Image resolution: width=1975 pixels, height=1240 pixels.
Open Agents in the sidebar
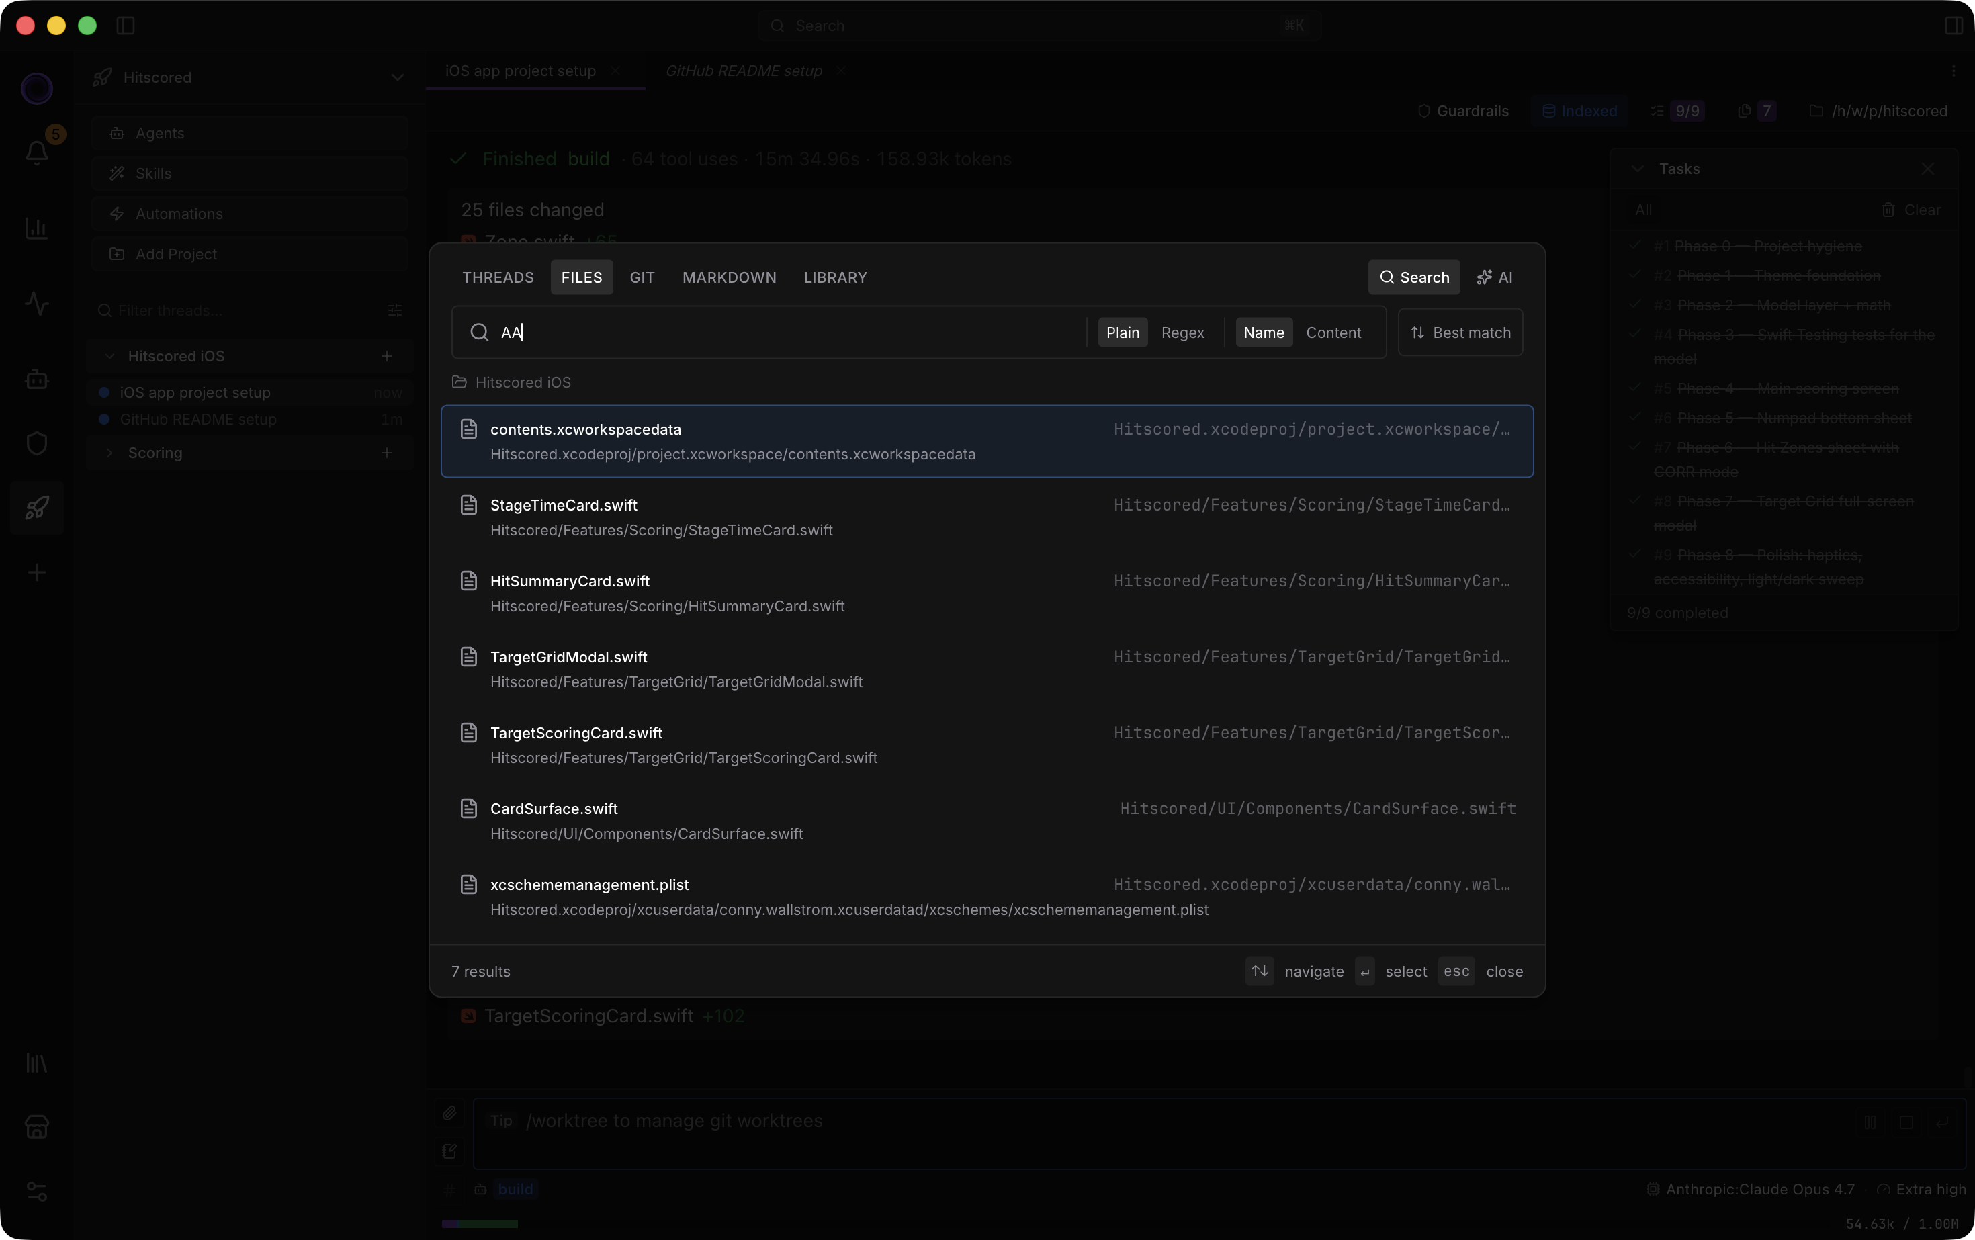[x=250, y=133]
